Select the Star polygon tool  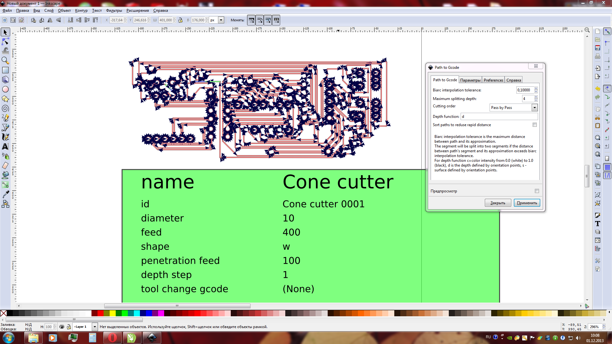(5, 99)
